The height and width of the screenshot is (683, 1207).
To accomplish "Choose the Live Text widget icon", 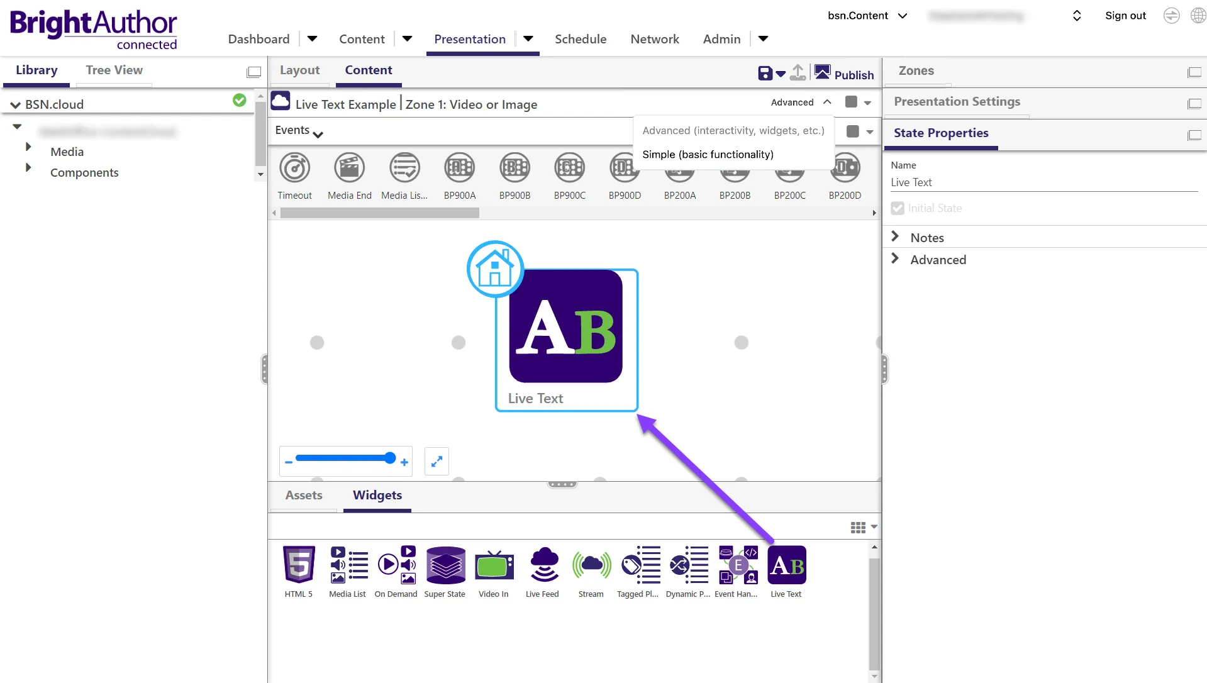I will pyautogui.click(x=787, y=565).
